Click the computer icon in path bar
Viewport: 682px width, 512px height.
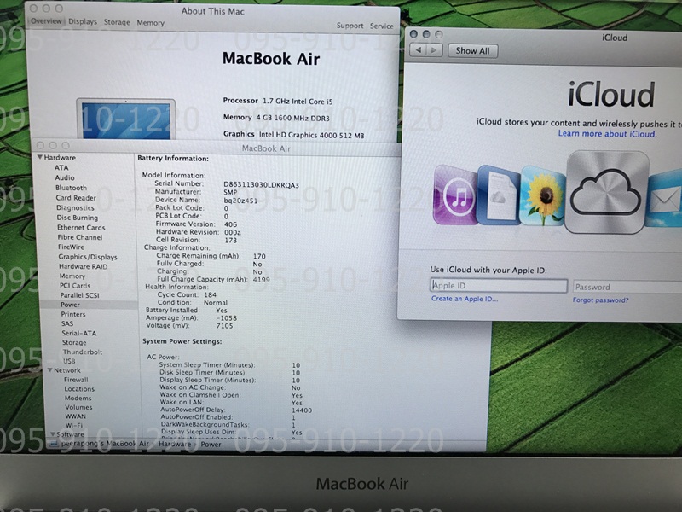[54, 444]
